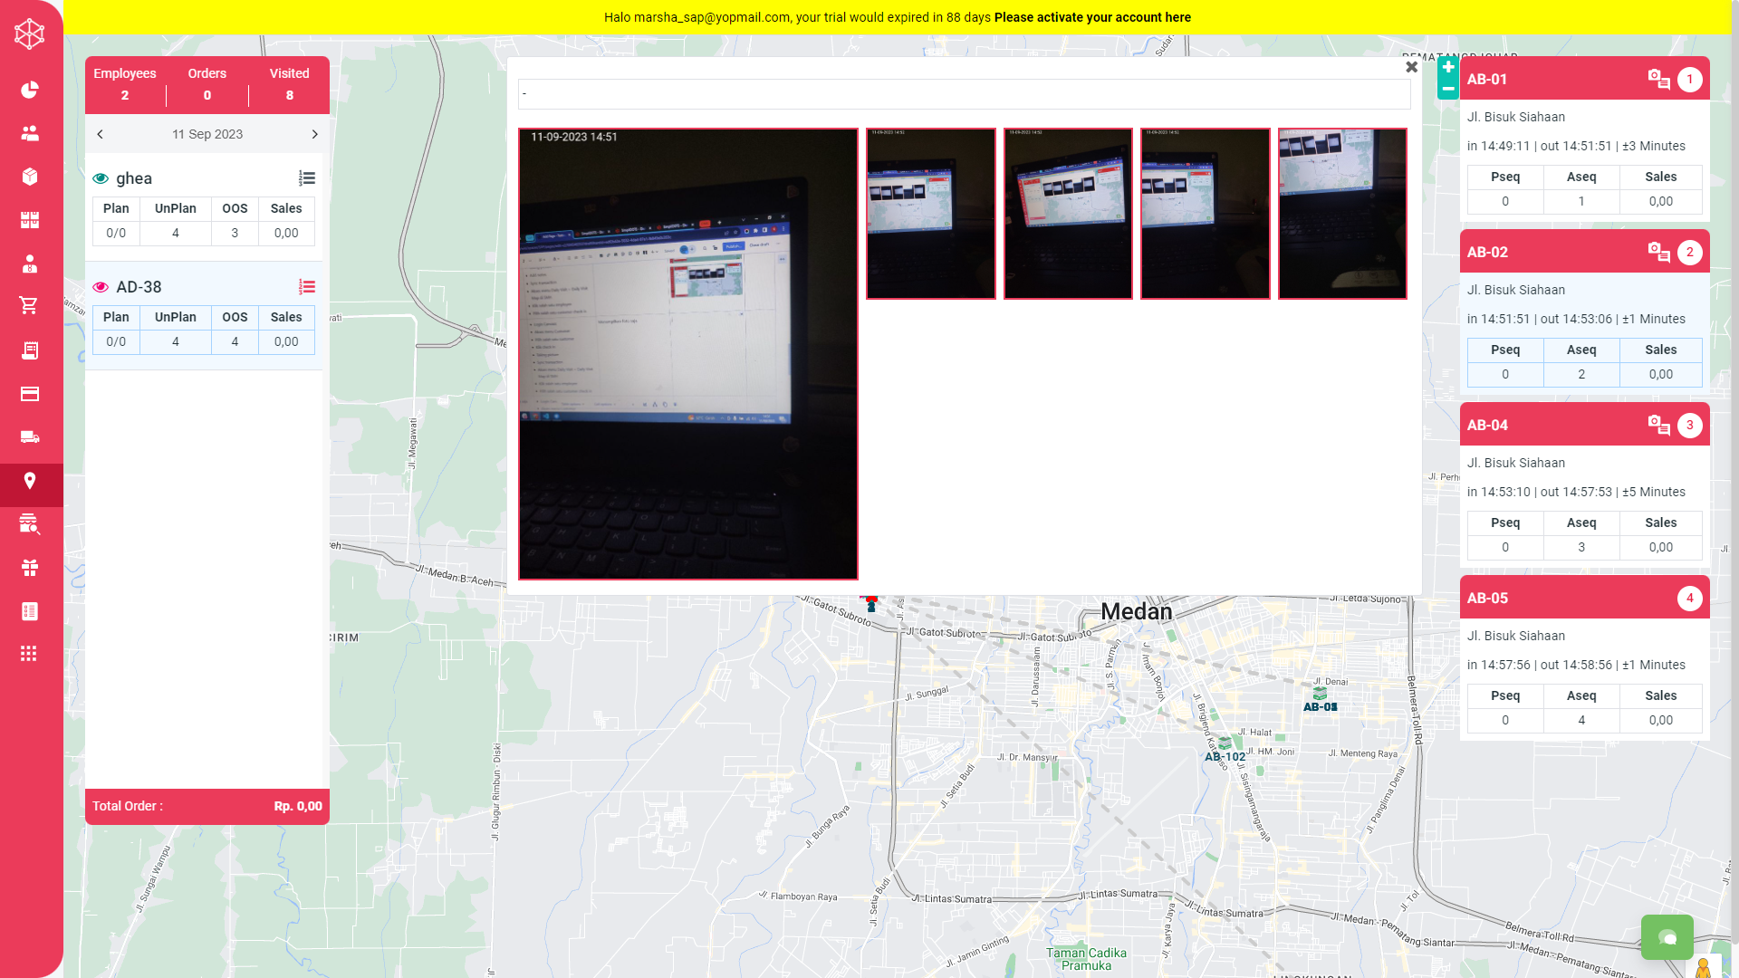Click the gift box sidebar icon

point(30,568)
